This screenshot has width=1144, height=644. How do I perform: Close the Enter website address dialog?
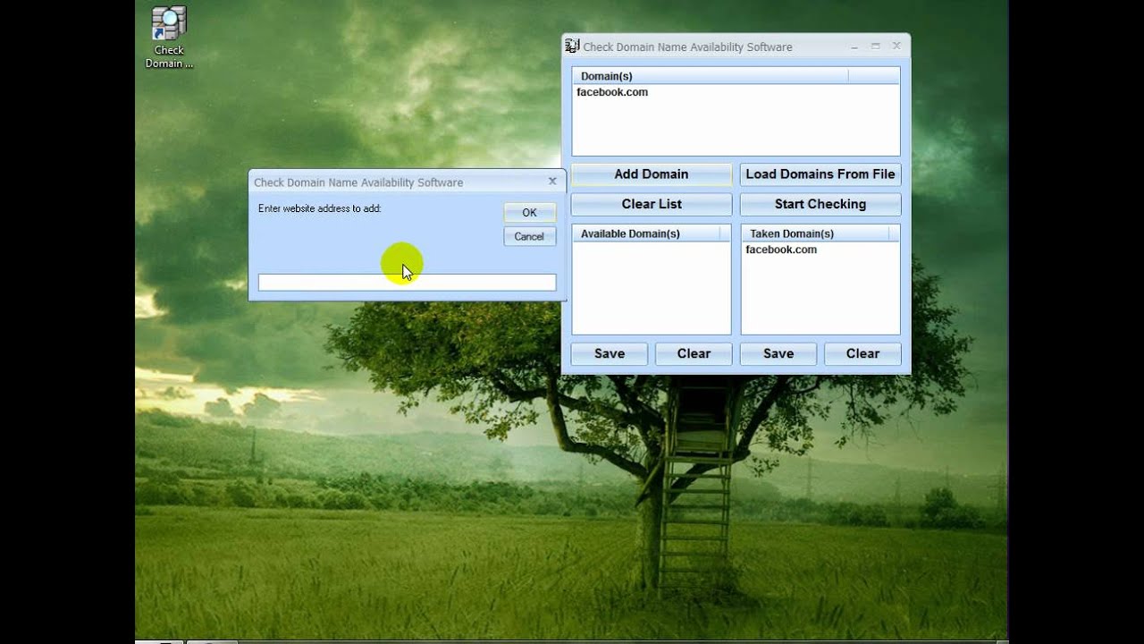(552, 182)
